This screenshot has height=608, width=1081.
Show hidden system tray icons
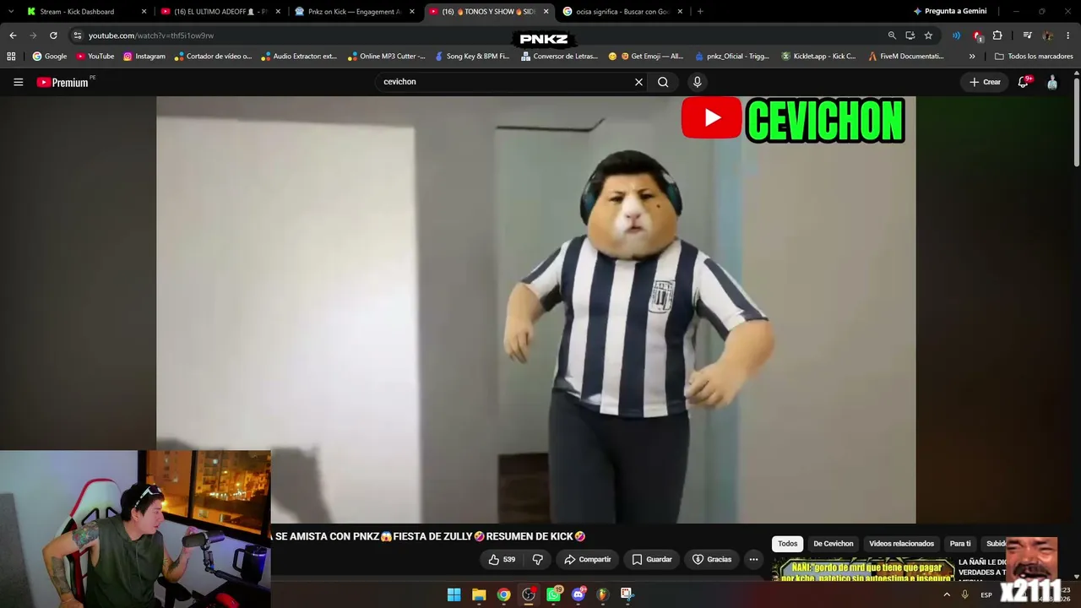[947, 594]
